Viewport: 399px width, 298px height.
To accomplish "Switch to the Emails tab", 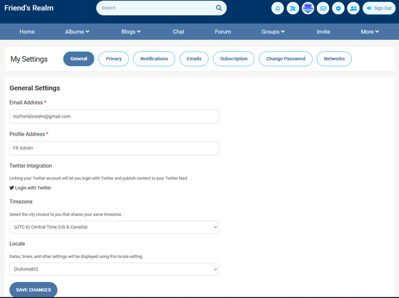I will tap(194, 59).
